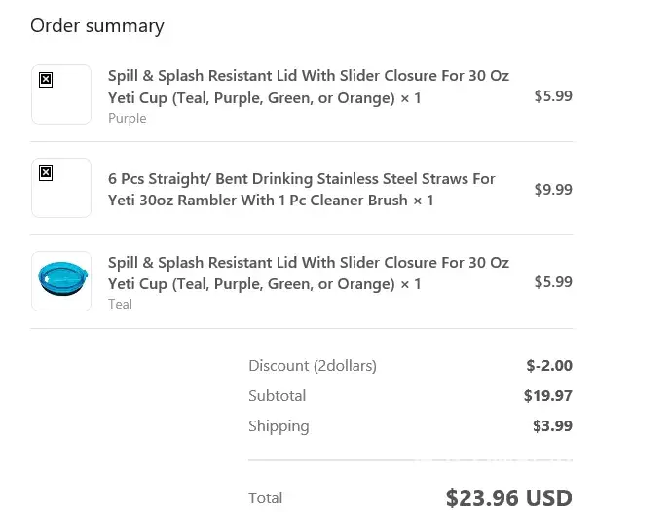Click the $-2.00 discount amount

549,366
